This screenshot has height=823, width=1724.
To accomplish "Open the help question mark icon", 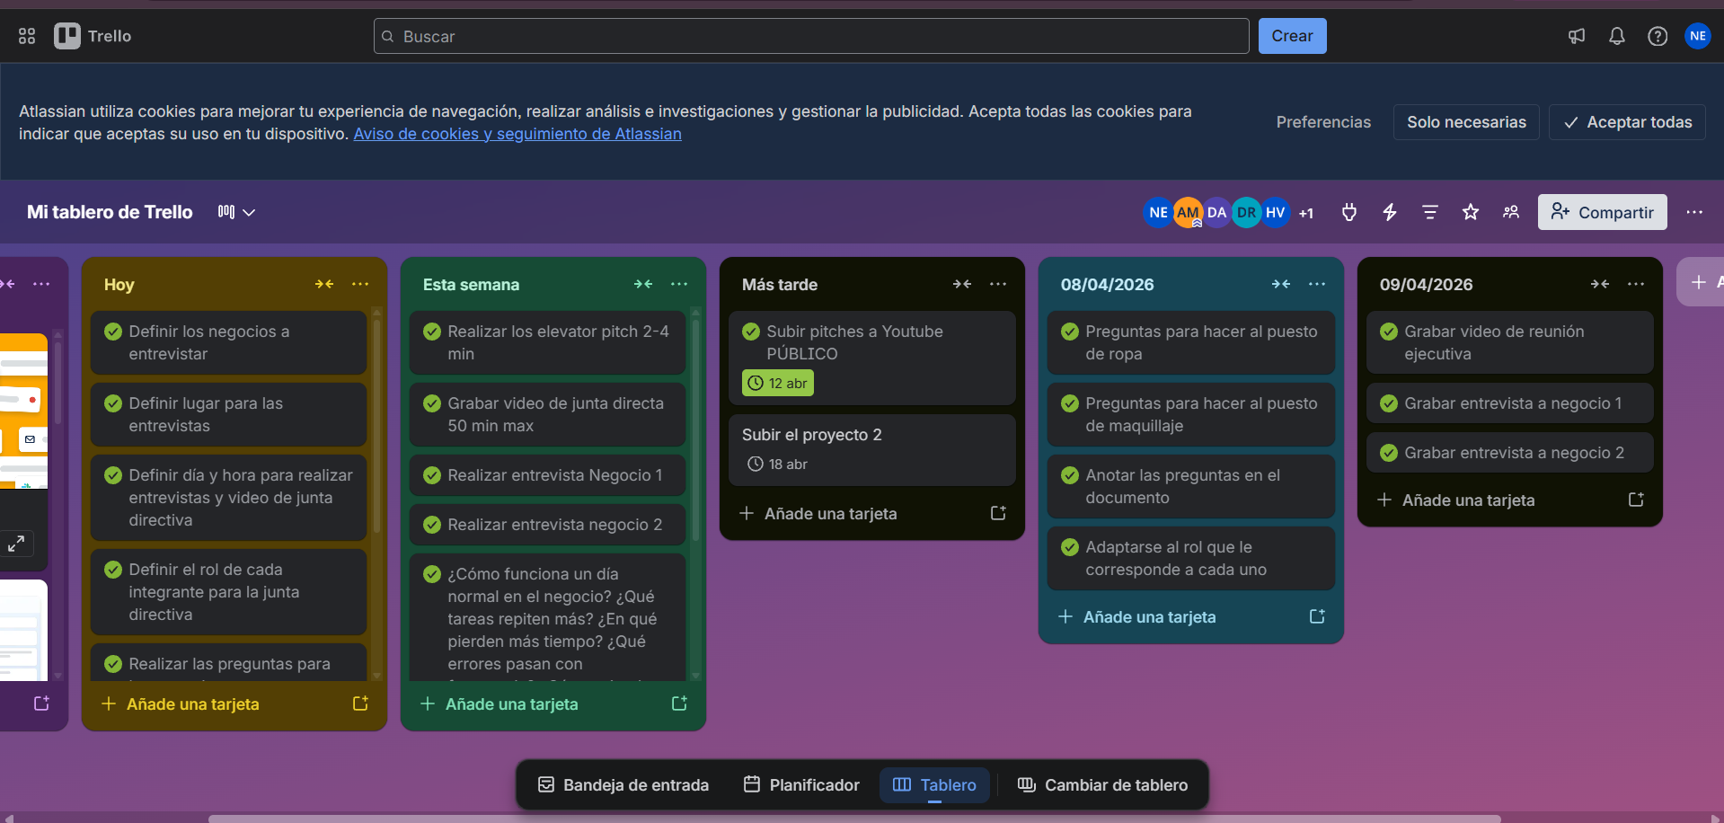I will 1658,36.
